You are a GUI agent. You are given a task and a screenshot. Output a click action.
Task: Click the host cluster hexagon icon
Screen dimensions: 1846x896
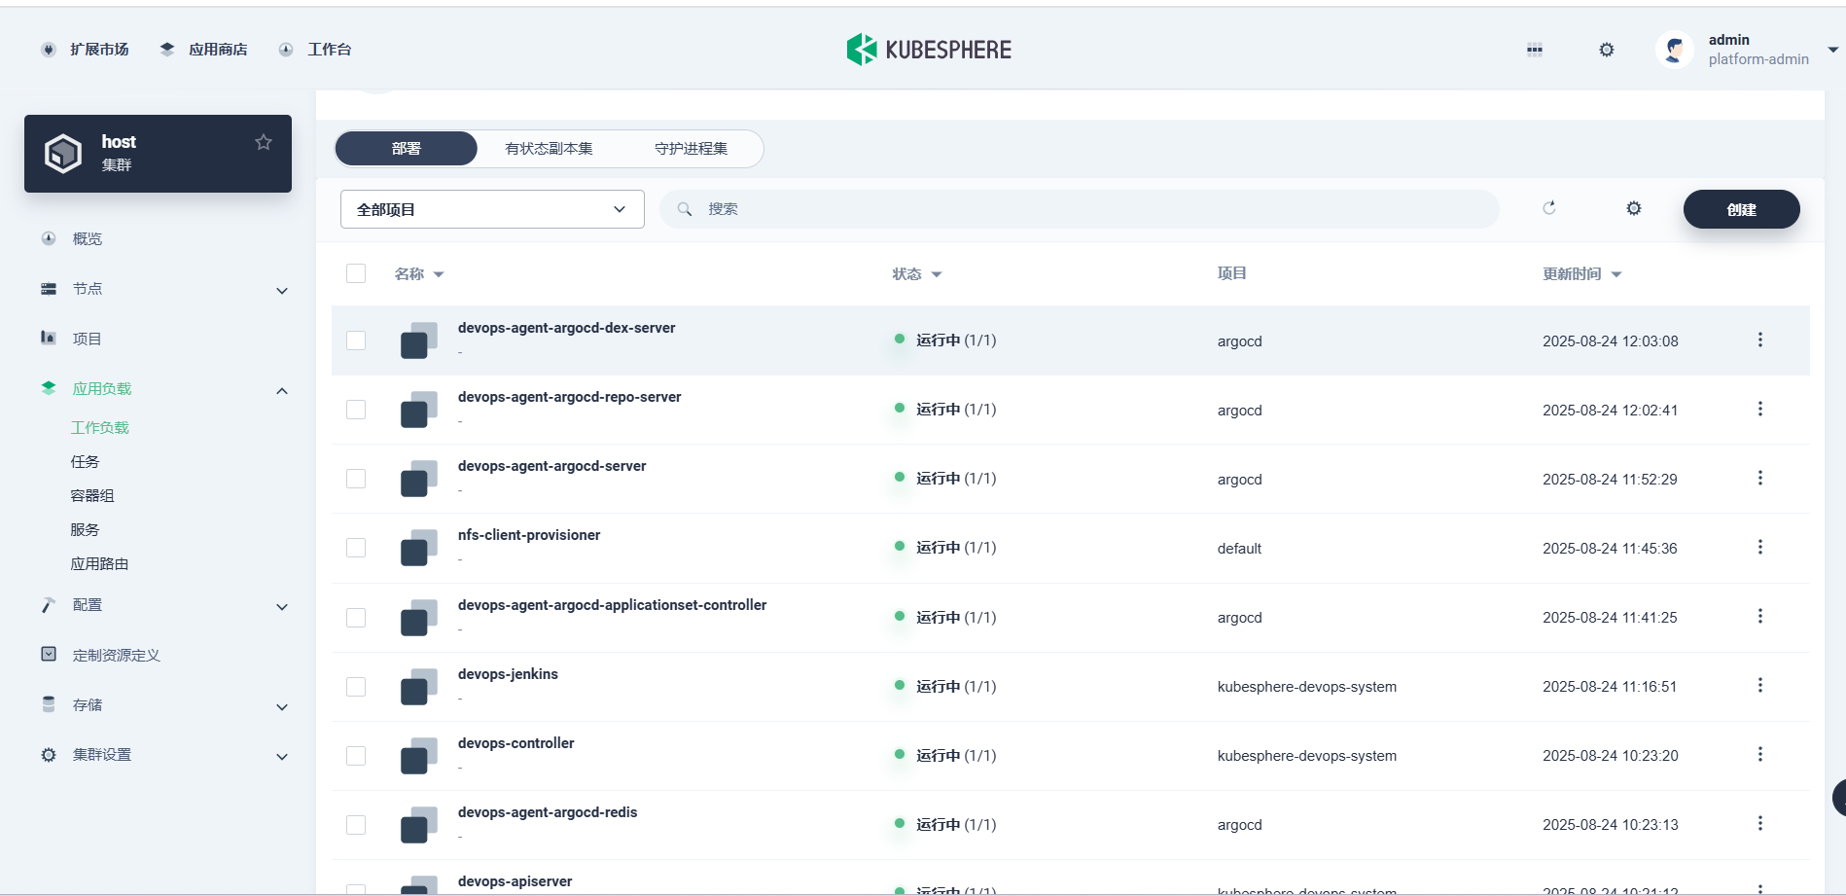63,154
